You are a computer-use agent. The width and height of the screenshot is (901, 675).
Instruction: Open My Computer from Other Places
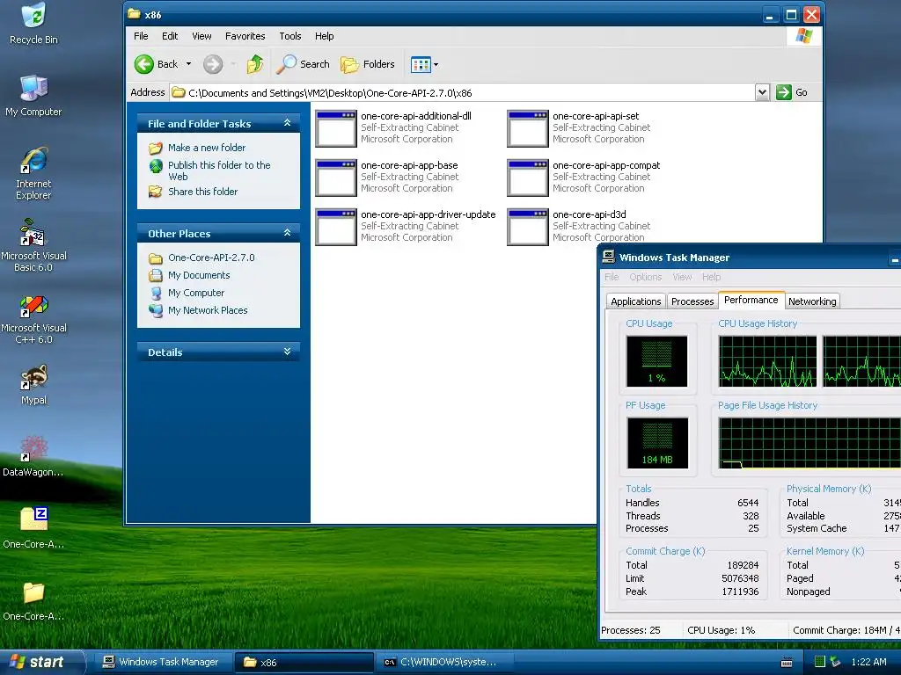point(196,293)
